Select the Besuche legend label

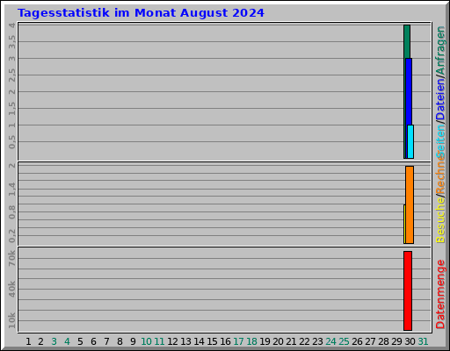(x=440, y=220)
